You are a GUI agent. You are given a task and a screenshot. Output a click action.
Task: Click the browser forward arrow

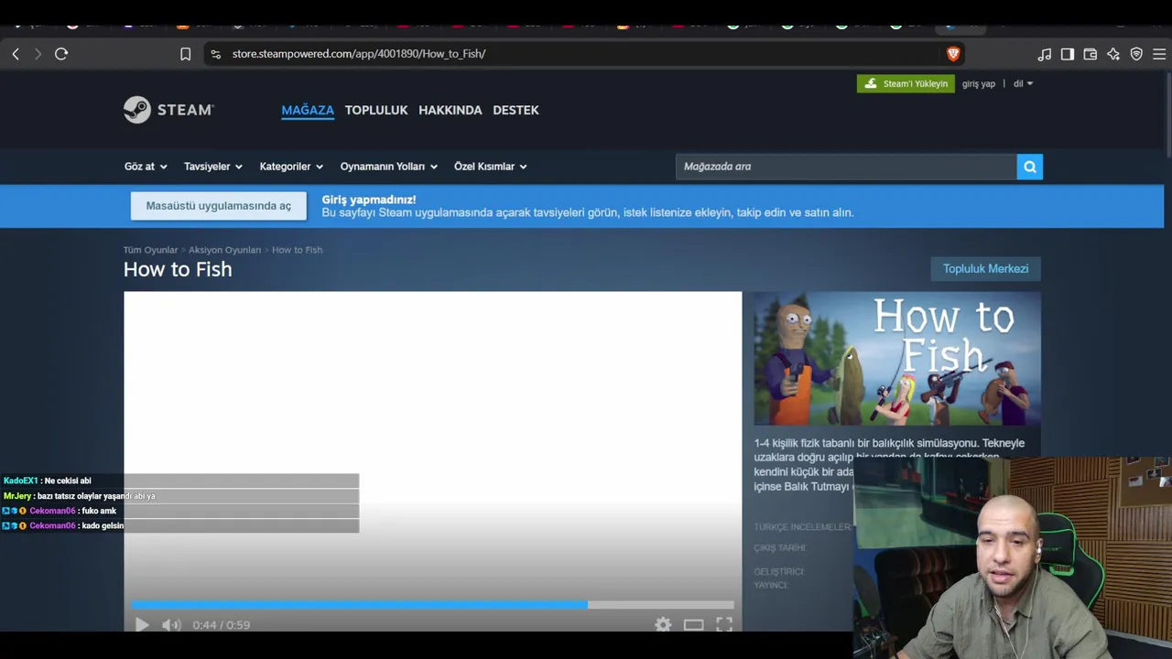point(38,54)
